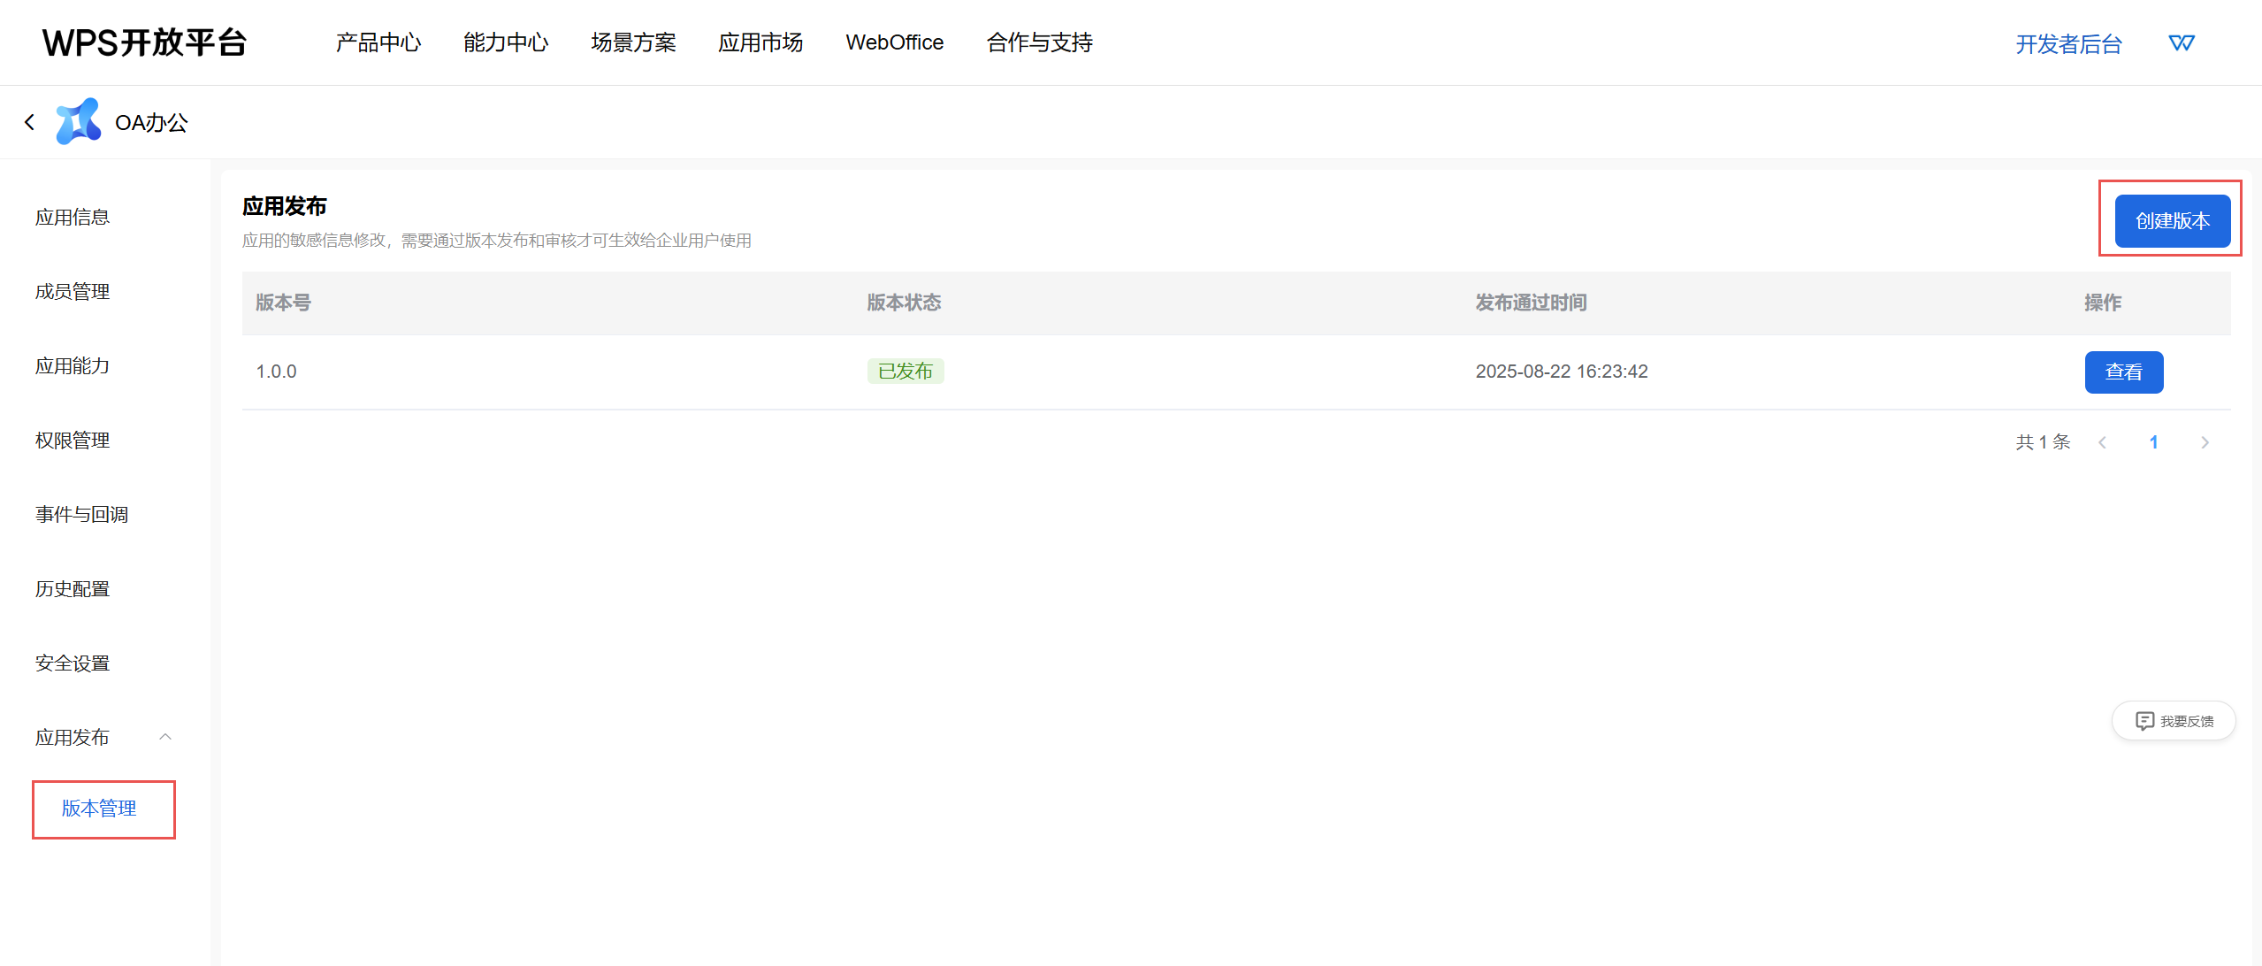Open the 开发者后台 link
Image resolution: width=2262 pixels, height=966 pixels.
point(2068,44)
